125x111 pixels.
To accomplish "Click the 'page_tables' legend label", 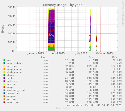I will (x=15, y=63).
